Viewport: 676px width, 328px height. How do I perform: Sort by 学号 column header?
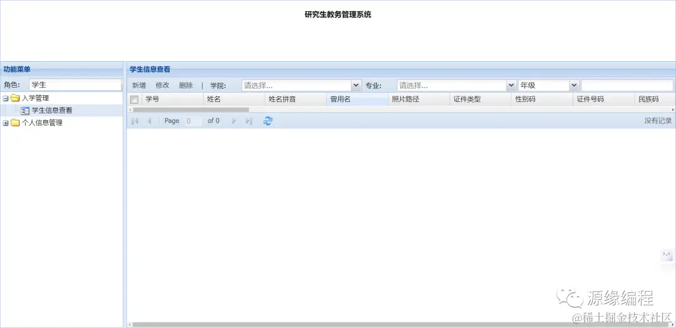coord(173,99)
